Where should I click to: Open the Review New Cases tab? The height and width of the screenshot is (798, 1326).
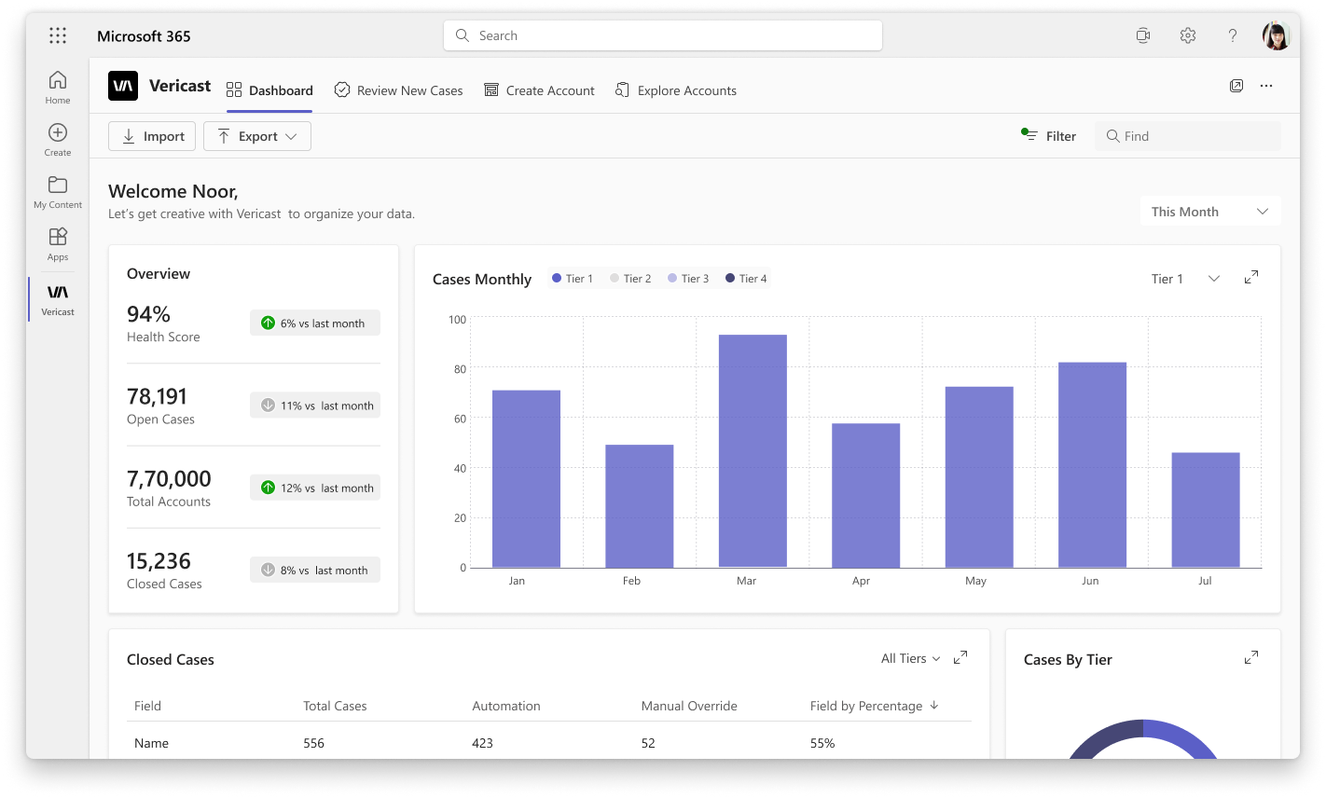[398, 90]
